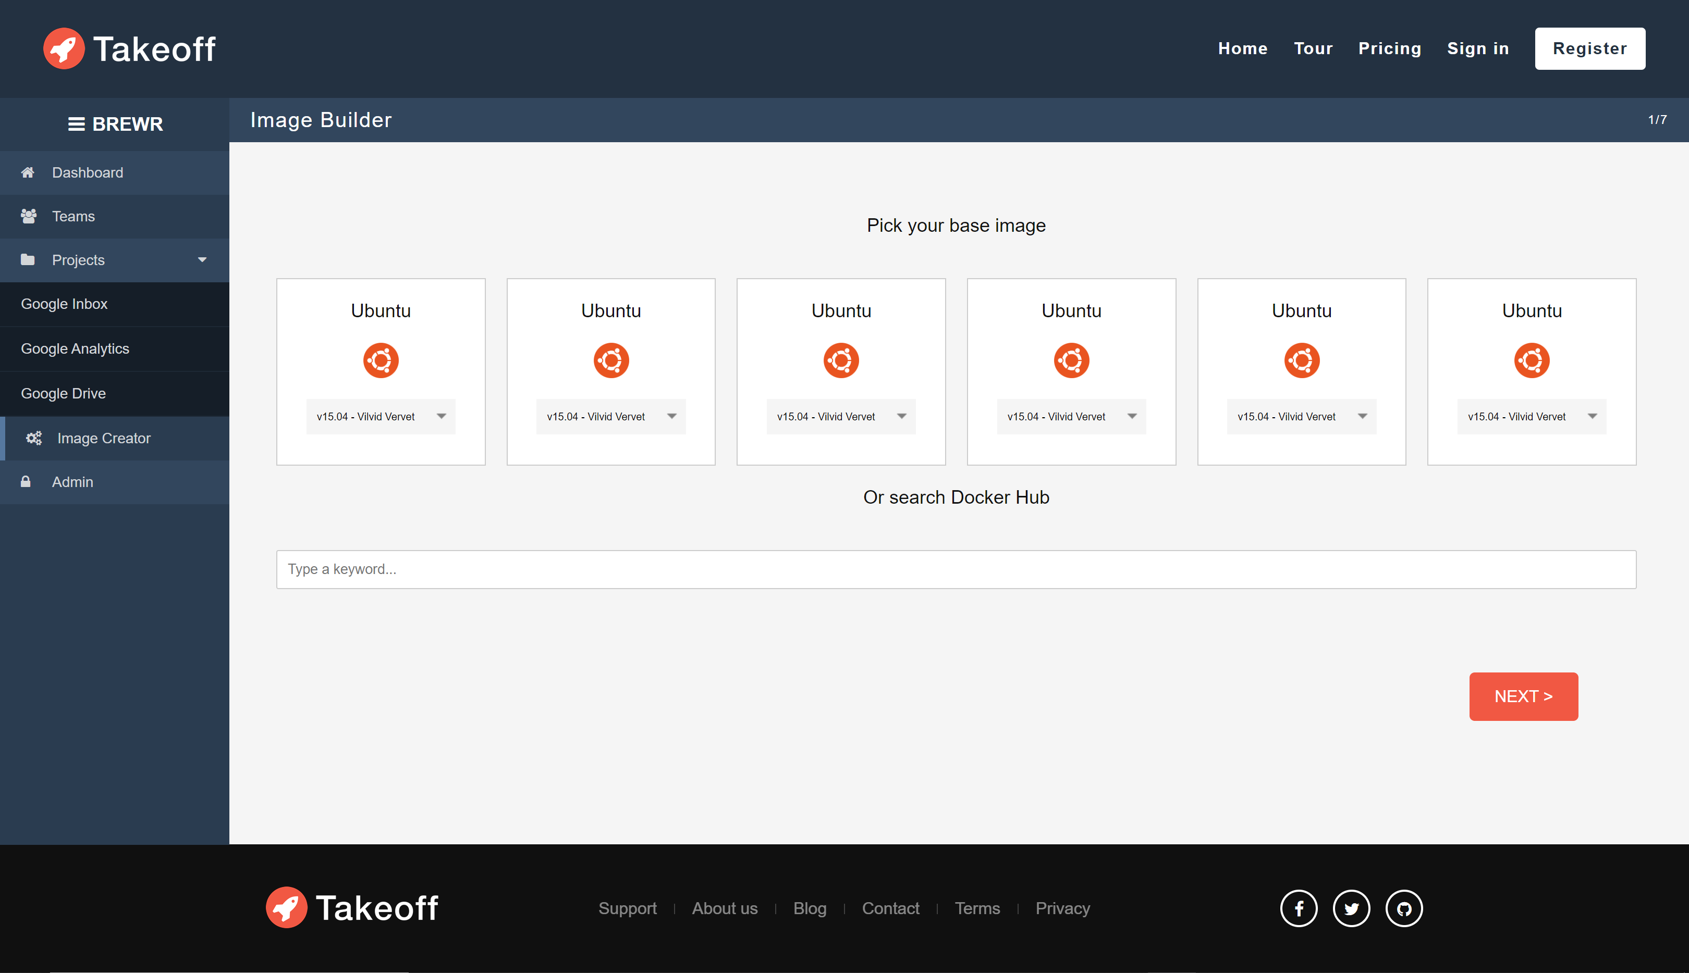The image size is (1689, 973).
Task: Select Google Analytics project in sidebar
Action: tap(75, 348)
